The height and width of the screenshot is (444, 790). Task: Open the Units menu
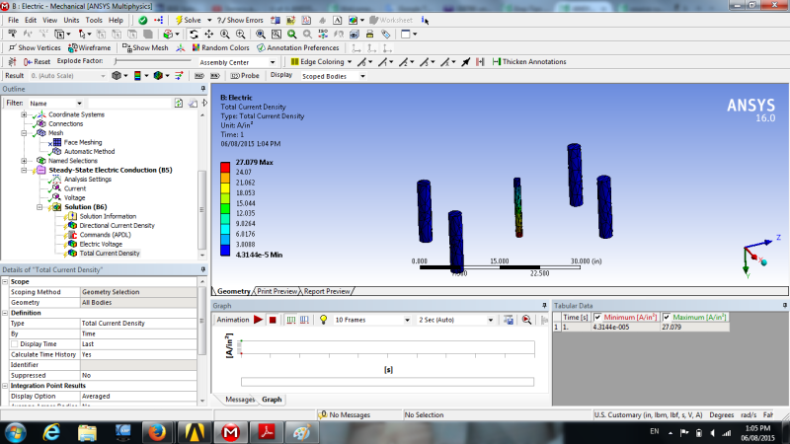pos(71,20)
